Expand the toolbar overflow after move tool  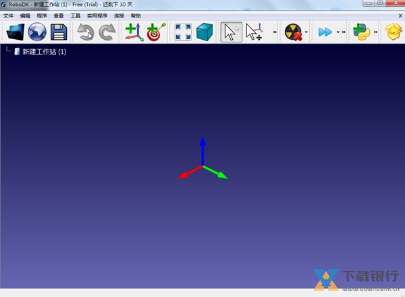(x=275, y=32)
